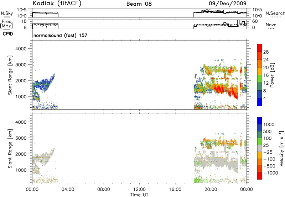
Task: Click the 'Freq. [MHz]' label
Action: (7, 24)
